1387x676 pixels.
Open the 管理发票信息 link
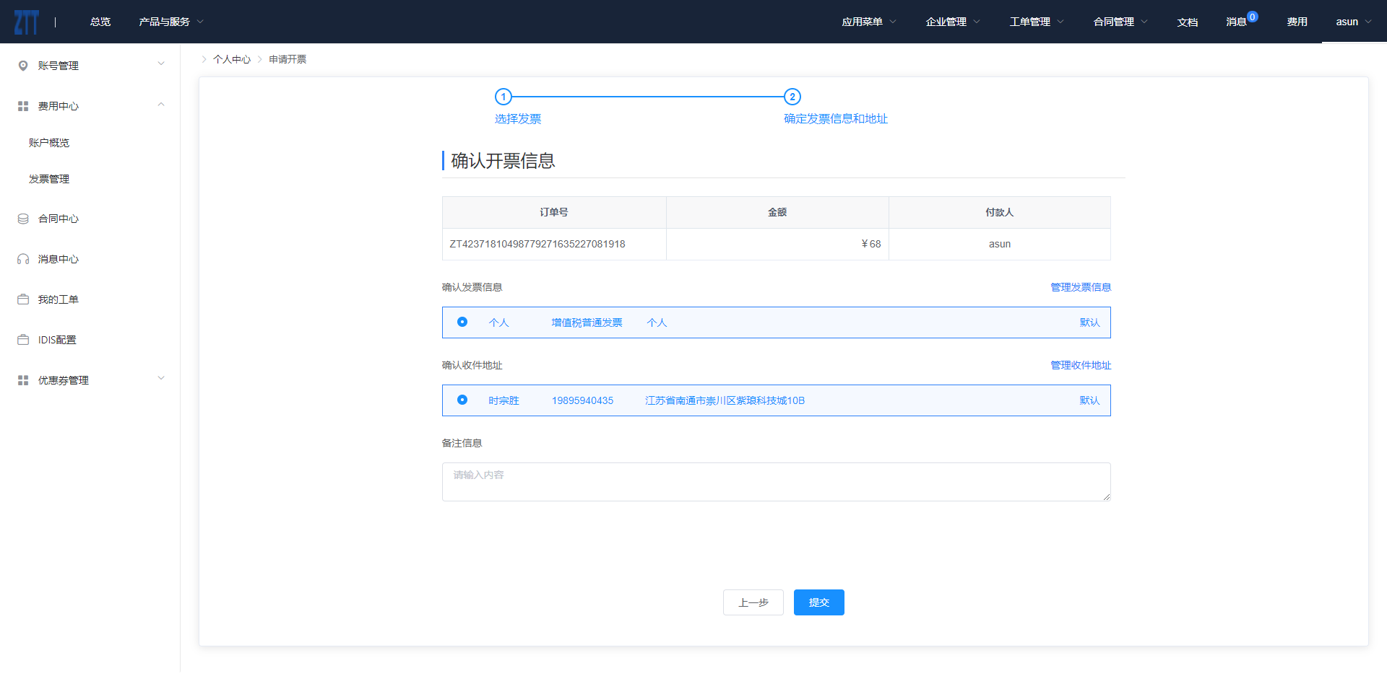[x=1080, y=287]
